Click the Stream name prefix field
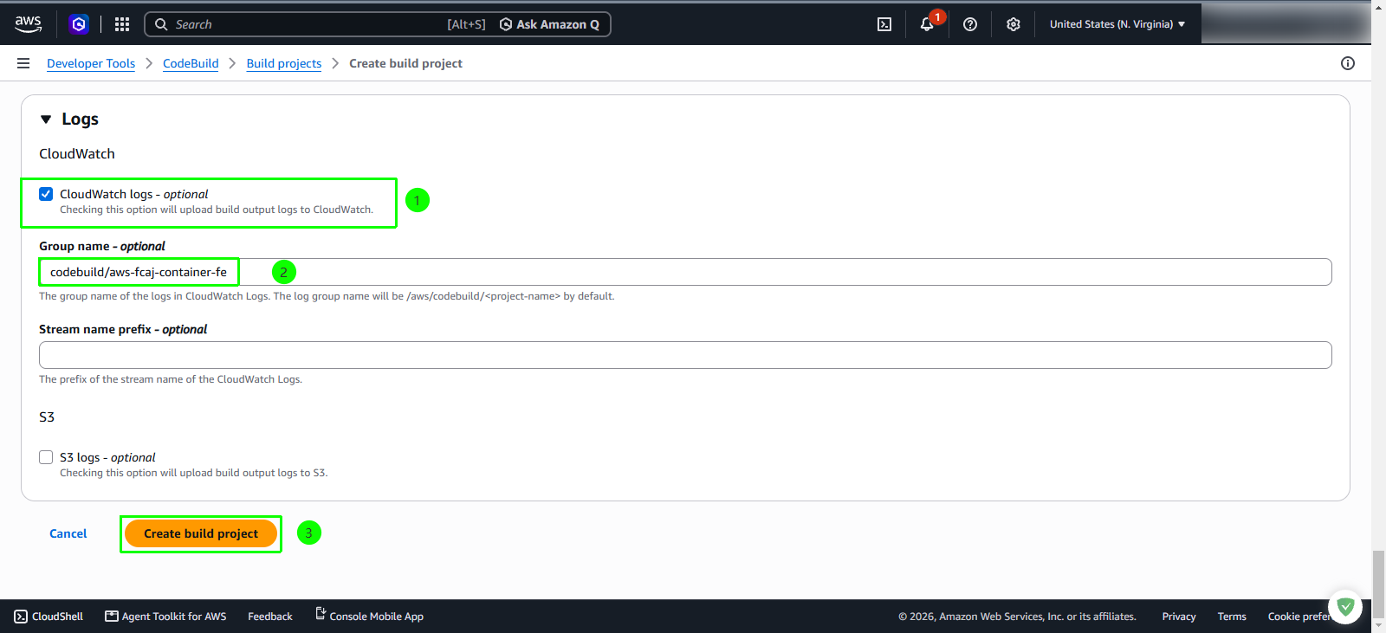 click(685, 355)
